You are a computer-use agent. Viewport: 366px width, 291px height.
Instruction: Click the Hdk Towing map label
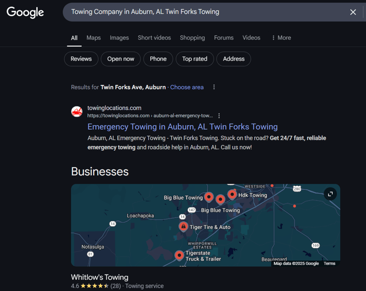click(253, 195)
